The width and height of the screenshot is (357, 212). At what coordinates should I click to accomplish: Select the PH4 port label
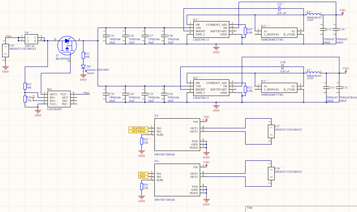coord(143,177)
